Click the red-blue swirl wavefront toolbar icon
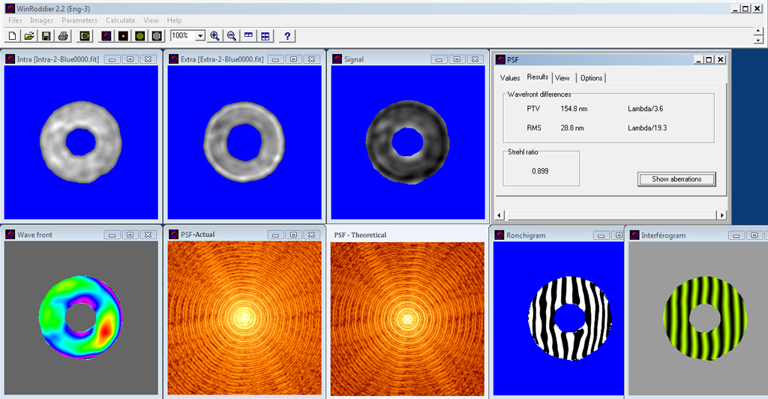Image resolution: width=768 pixels, height=399 pixels. click(106, 36)
